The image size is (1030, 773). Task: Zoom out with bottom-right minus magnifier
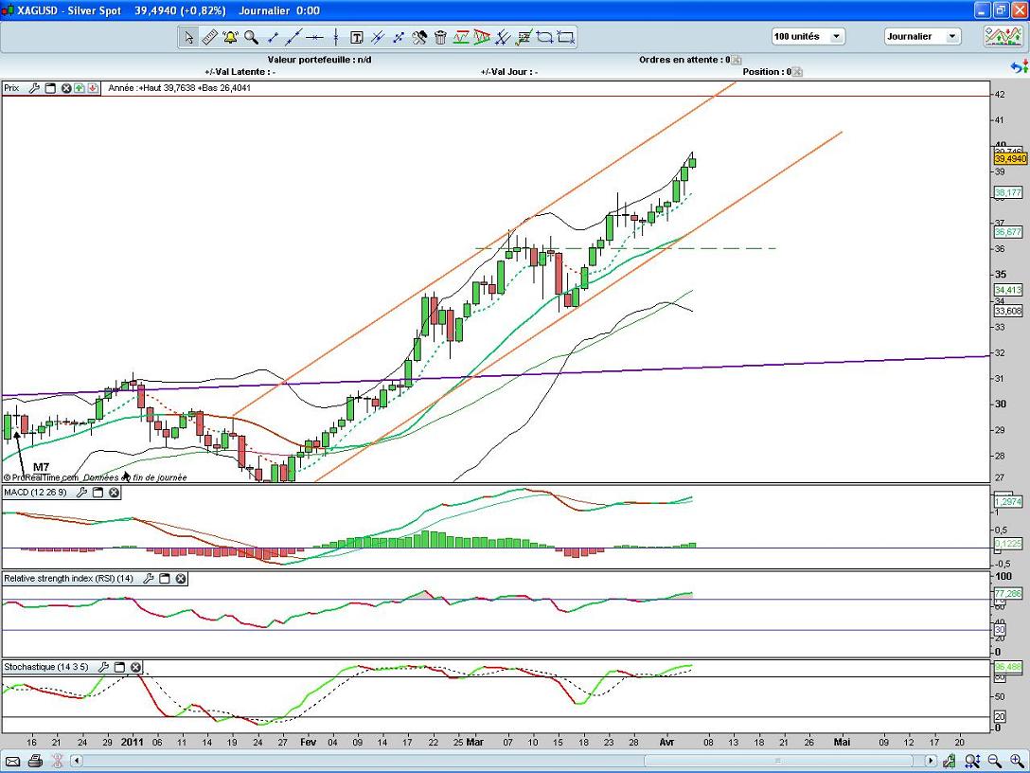tap(995, 761)
